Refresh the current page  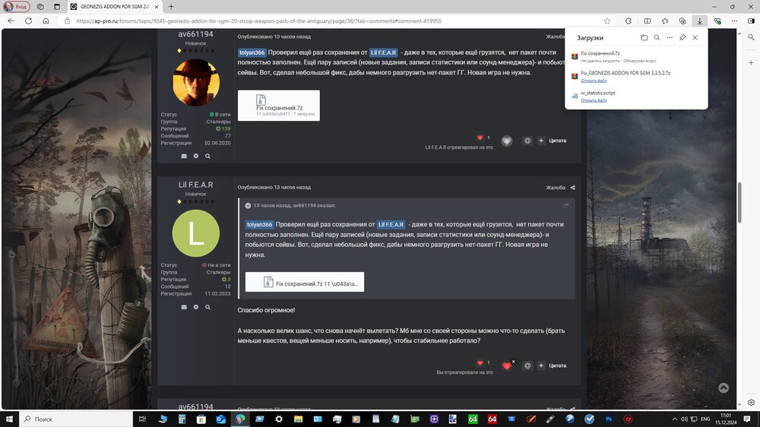coord(28,21)
